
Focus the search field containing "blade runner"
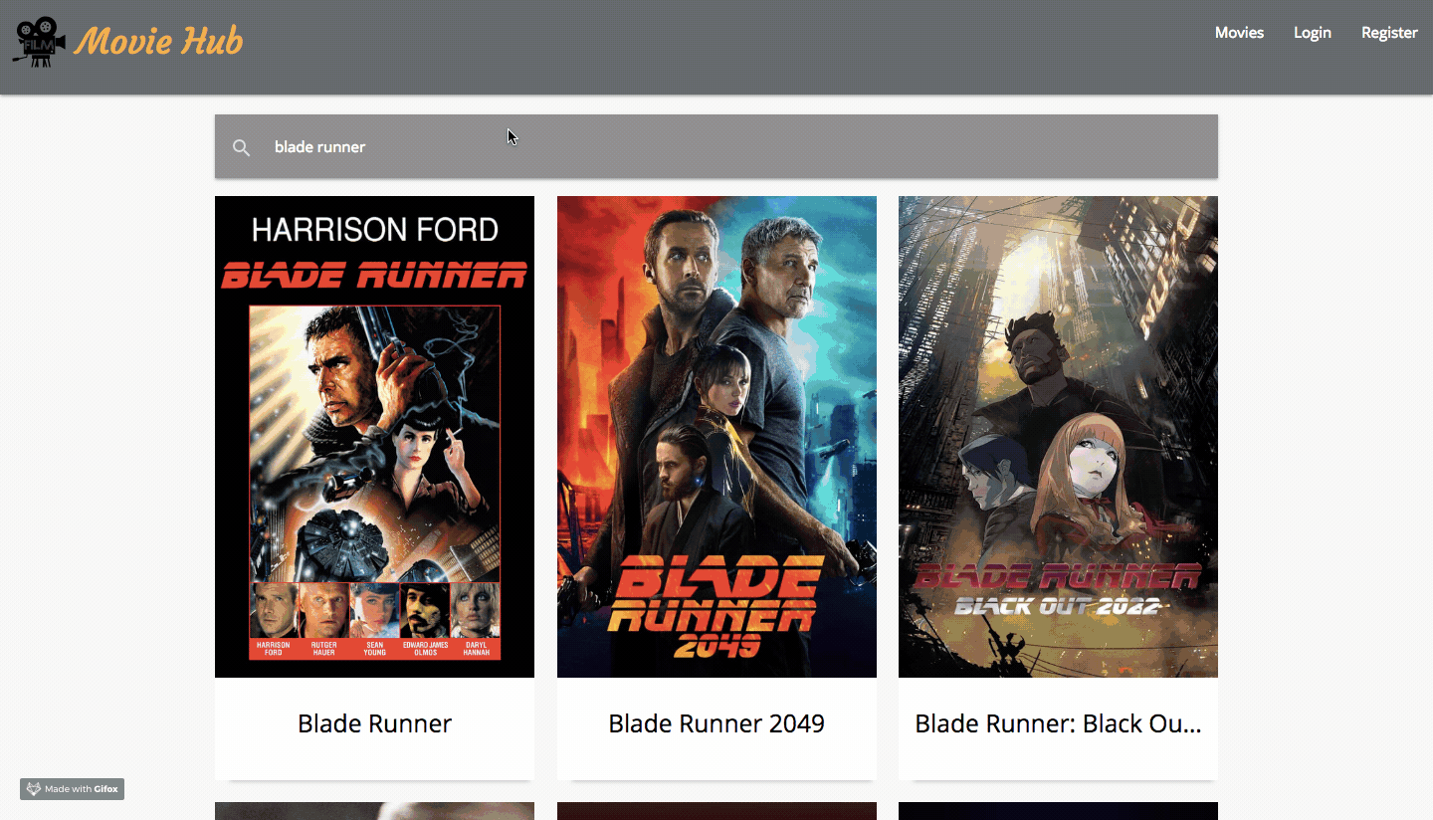(697, 147)
